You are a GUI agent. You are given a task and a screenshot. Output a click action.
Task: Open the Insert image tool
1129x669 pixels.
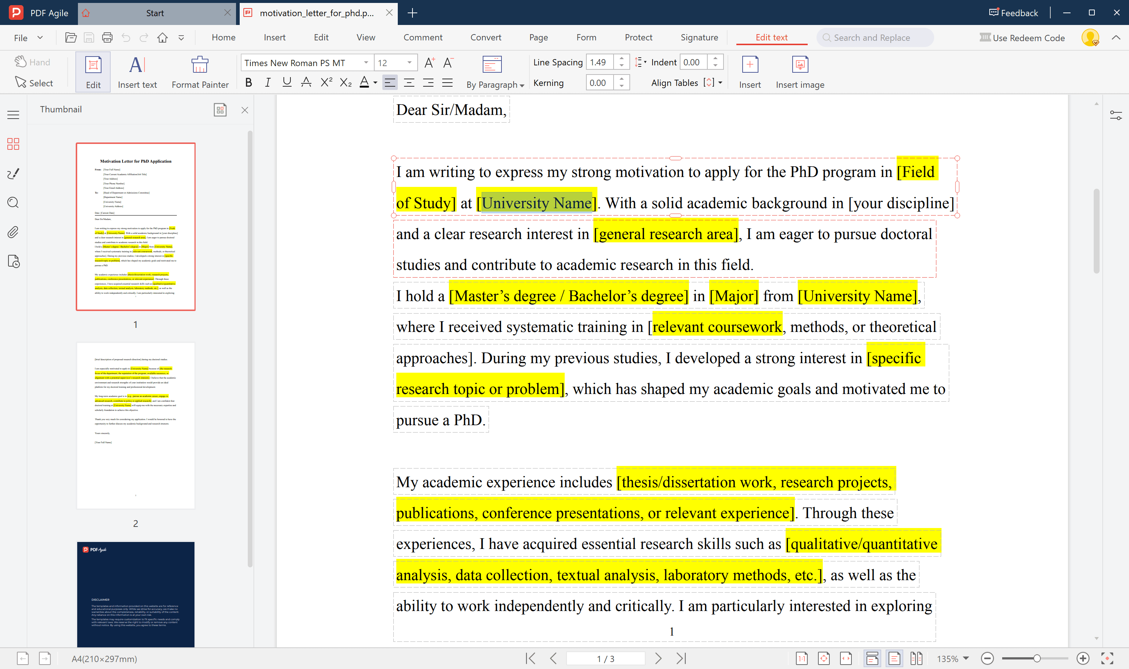tap(800, 71)
